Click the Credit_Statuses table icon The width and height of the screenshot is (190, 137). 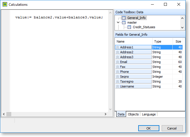pos(129,27)
